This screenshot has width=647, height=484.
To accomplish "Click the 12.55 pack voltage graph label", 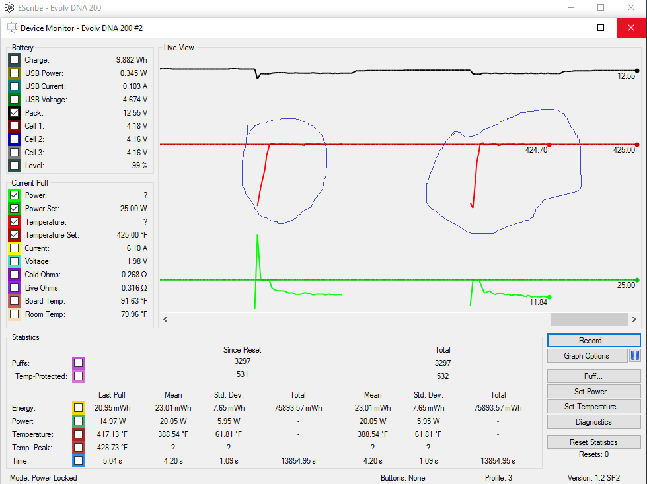I will click(627, 76).
